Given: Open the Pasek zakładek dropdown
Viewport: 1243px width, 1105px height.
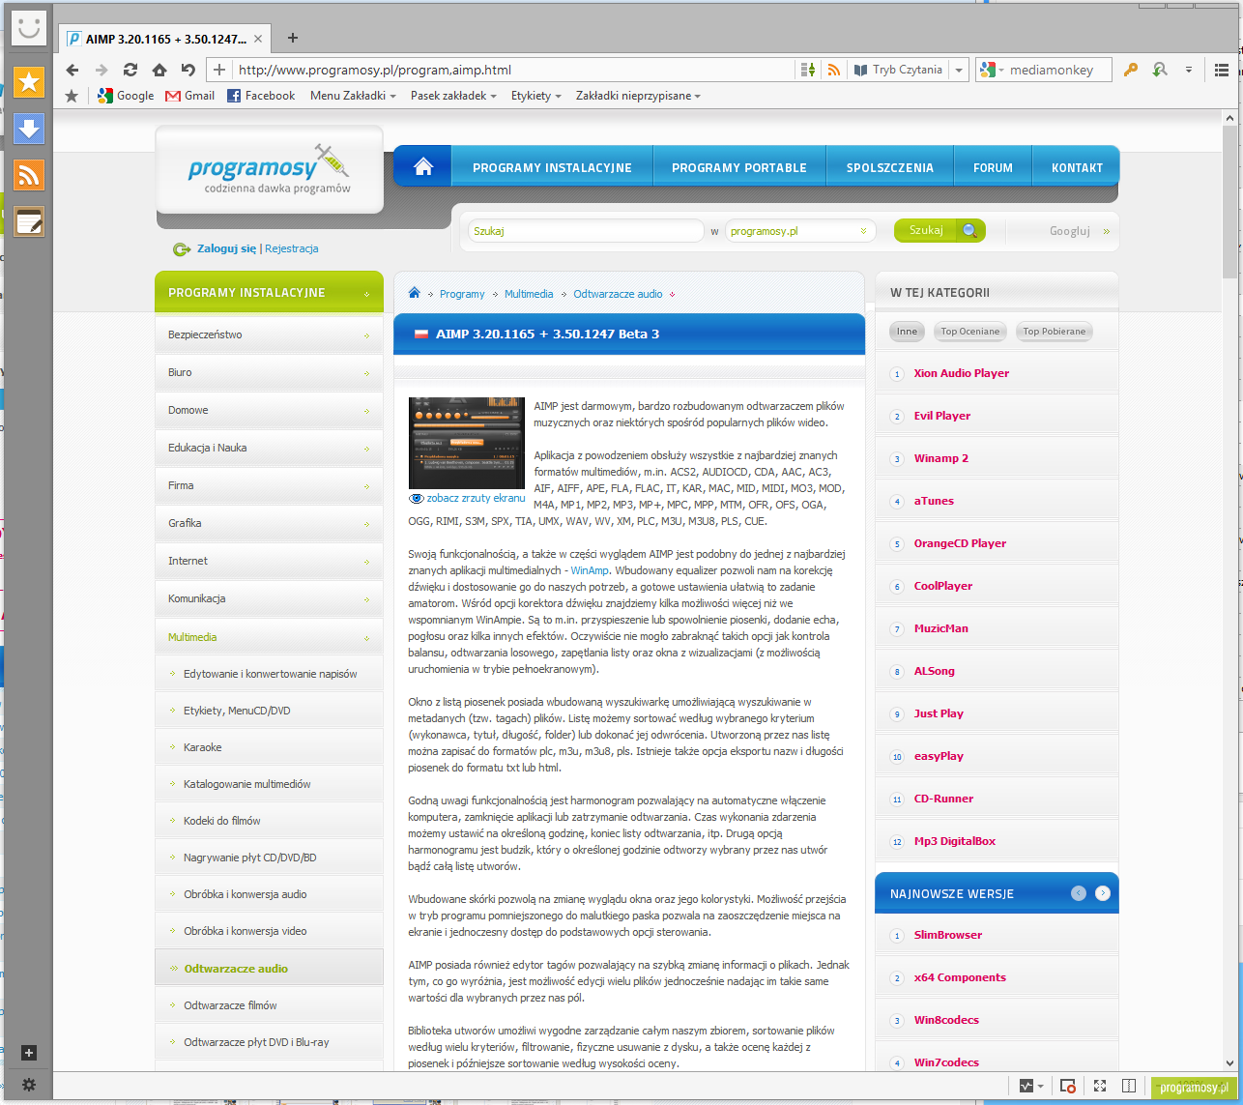Looking at the screenshot, I should 453,96.
